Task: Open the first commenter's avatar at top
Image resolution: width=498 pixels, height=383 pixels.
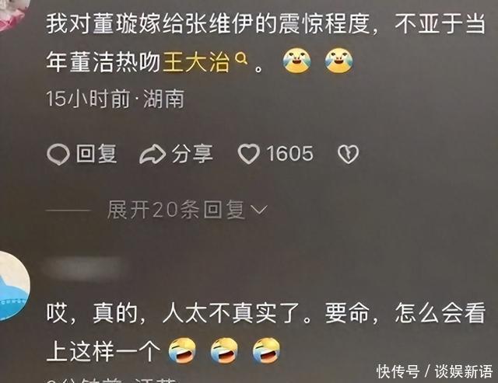Action: pyautogui.click(x=14, y=14)
